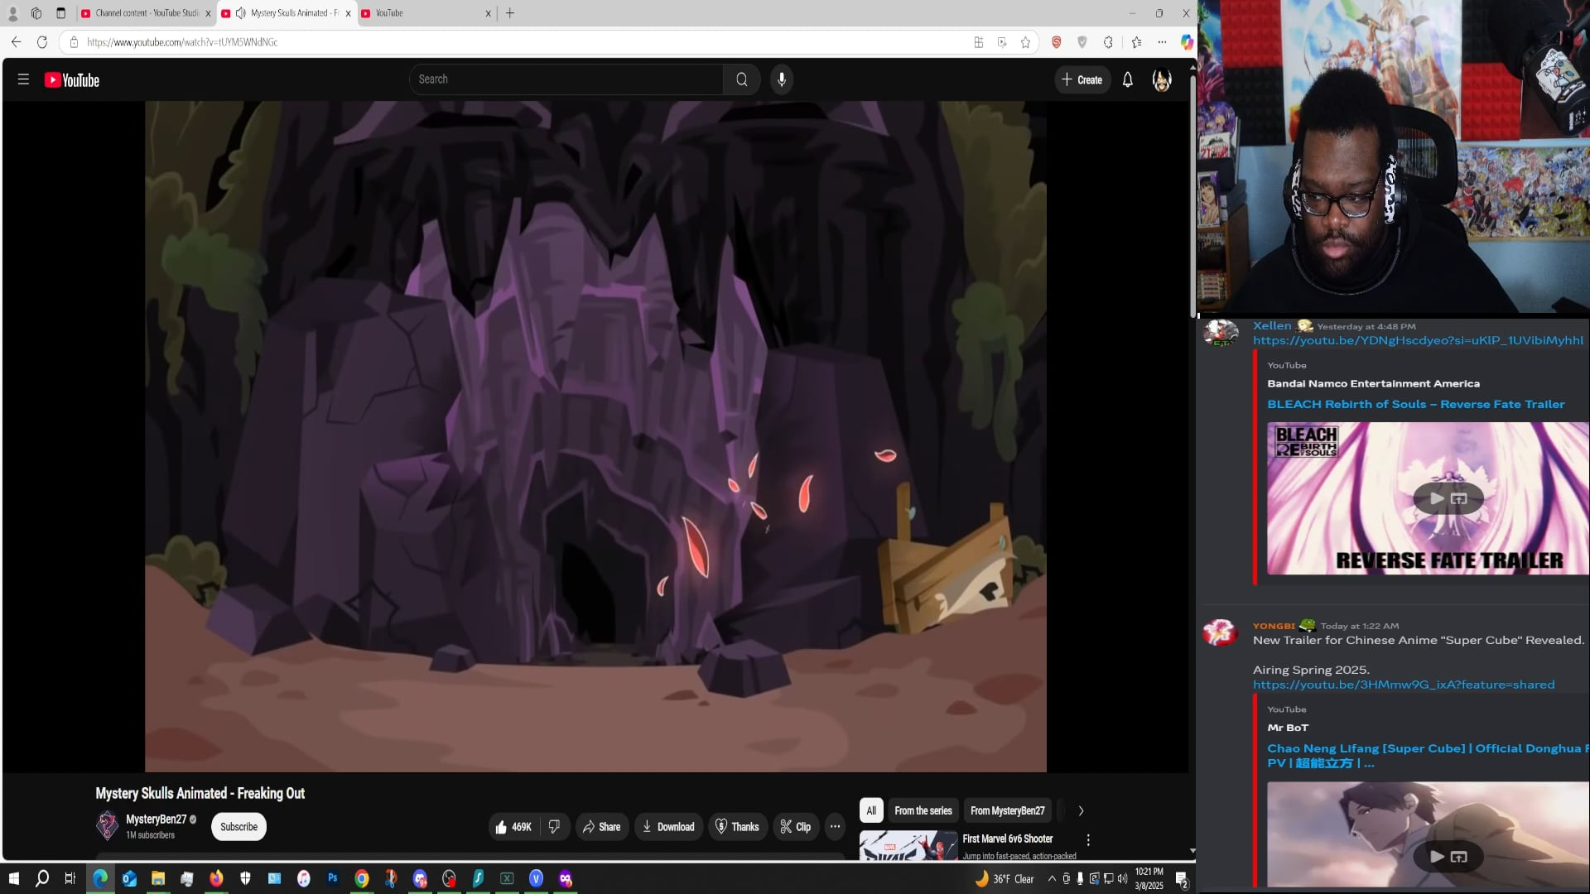This screenshot has height=894, width=1590.
Task: Open Windows Start menu
Action: click(x=13, y=879)
